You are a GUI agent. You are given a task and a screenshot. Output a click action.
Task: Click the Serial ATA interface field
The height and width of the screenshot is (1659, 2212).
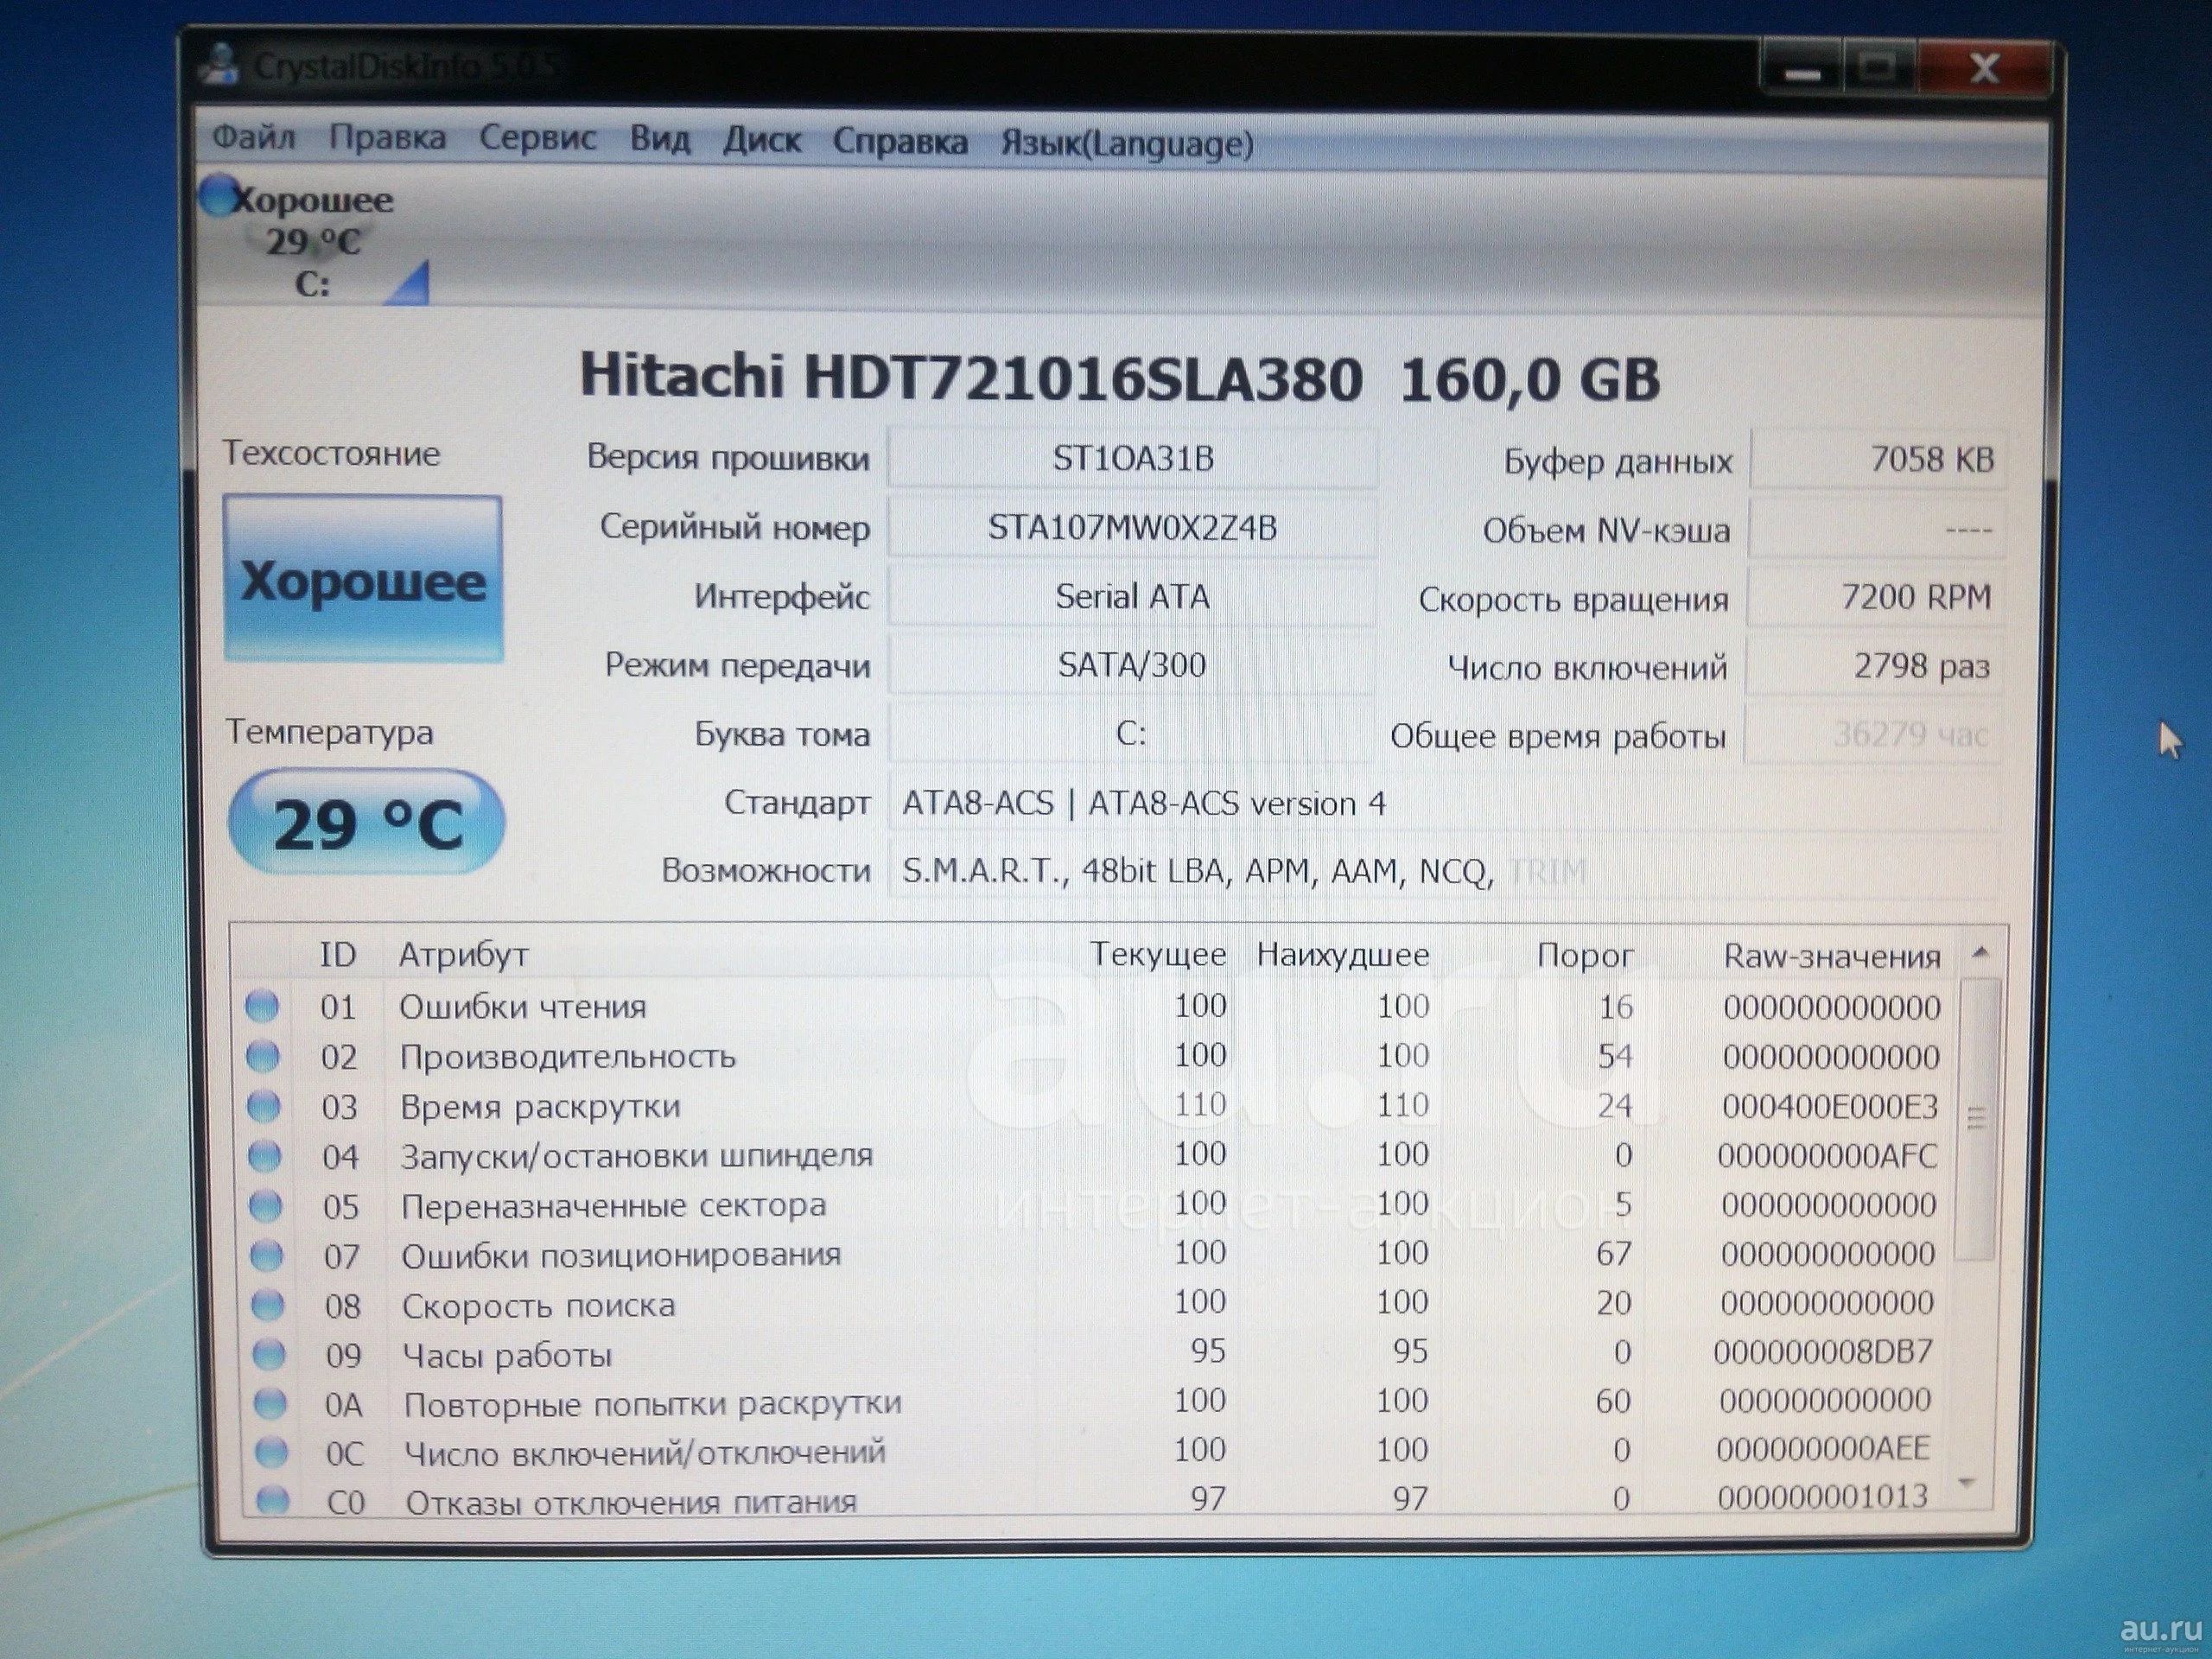1132,596
